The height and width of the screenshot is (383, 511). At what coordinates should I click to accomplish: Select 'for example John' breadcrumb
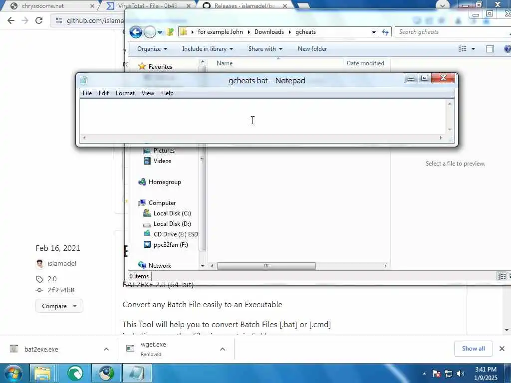click(x=220, y=32)
